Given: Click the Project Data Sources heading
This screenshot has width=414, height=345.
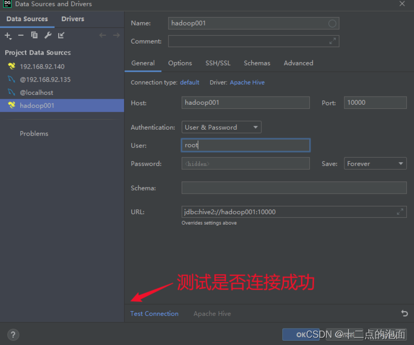Looking at the screenshot, I should pyautogui.click(x=38, y=52).
